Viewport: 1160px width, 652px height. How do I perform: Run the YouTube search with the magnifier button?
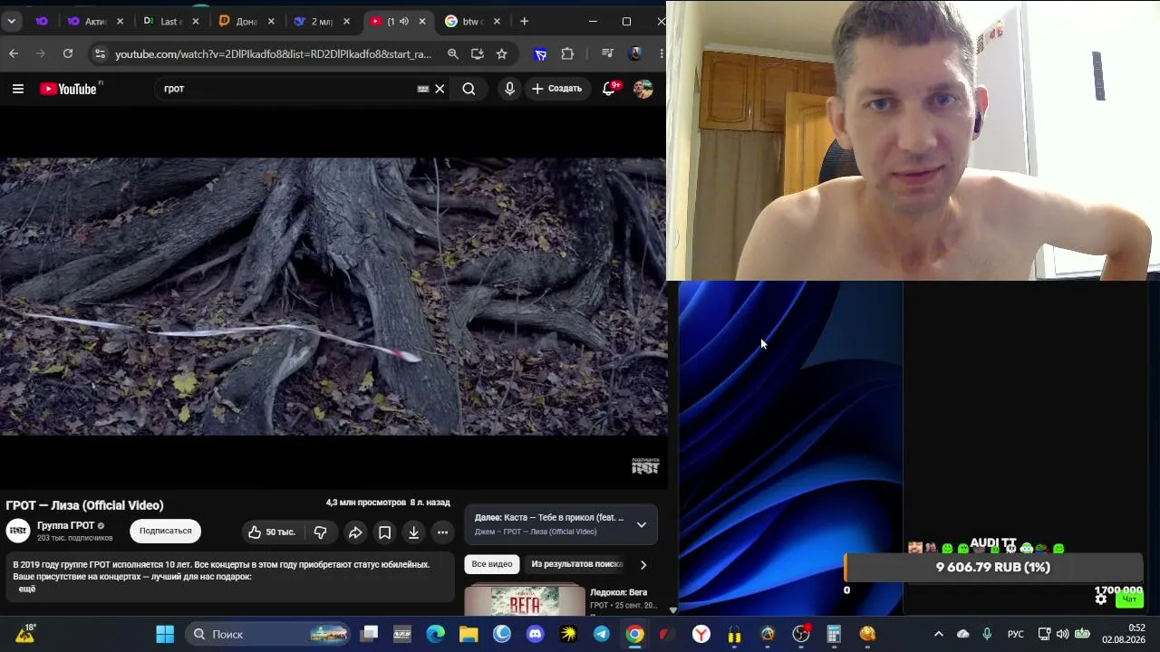tap(469, 89)
